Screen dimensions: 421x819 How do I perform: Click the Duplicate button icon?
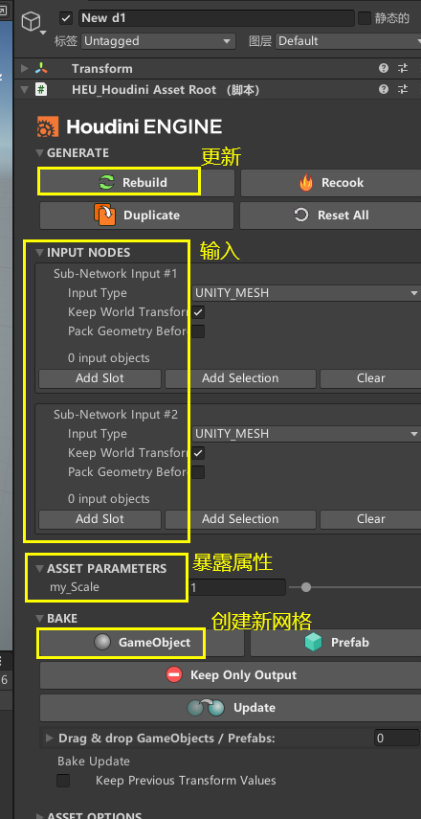click(x=104, y=215)
